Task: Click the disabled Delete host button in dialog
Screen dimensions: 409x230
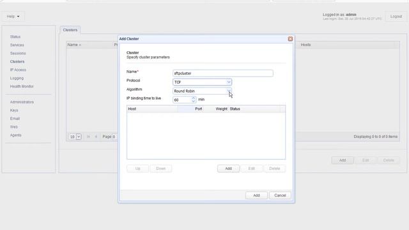Action: (274, 169)
